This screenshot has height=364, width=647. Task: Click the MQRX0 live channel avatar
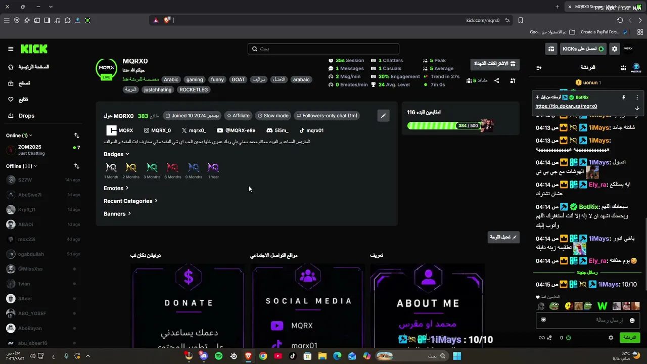106,69
